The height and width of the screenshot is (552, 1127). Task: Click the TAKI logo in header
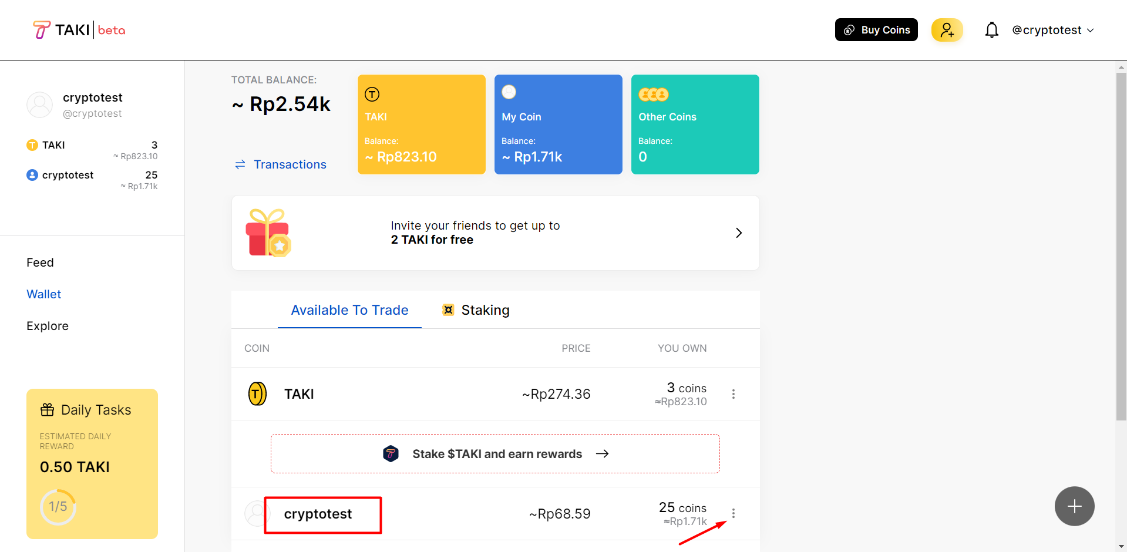coord(79,30)
